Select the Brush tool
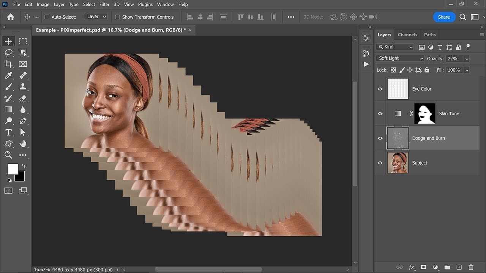The width and height of the screenshot is (486, 273). coord(8,87)
